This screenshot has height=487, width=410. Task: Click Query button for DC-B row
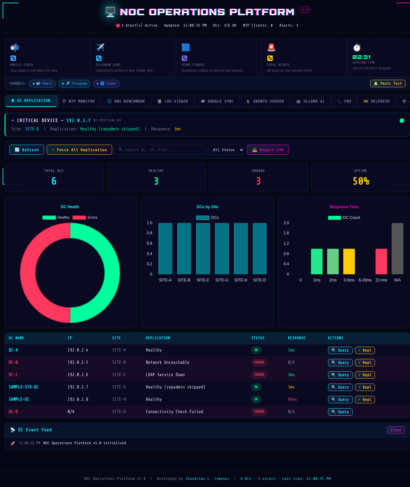tap(340, 362)
